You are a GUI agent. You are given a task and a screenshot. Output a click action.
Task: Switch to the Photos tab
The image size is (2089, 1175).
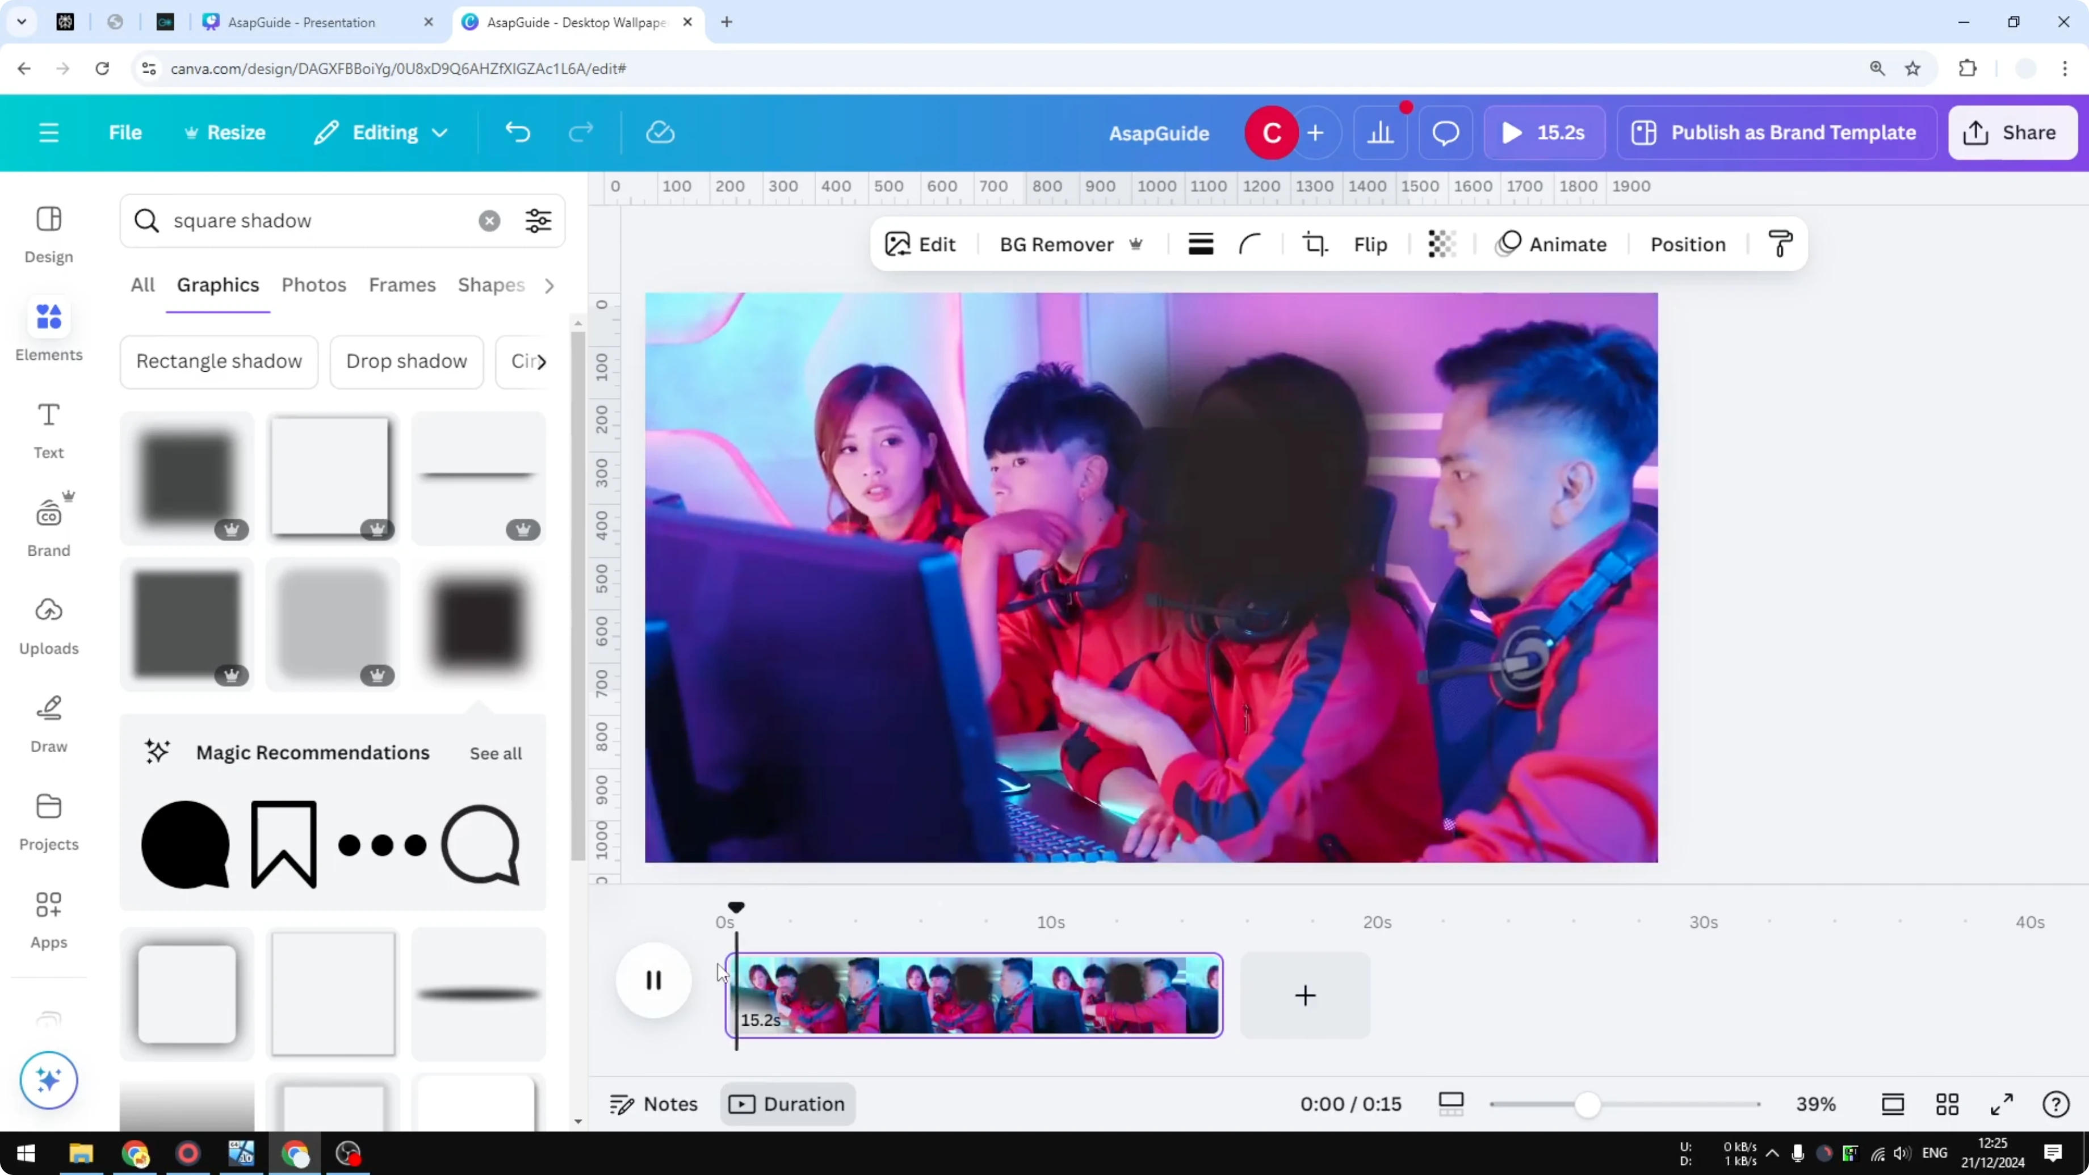(x=314, y=284)
